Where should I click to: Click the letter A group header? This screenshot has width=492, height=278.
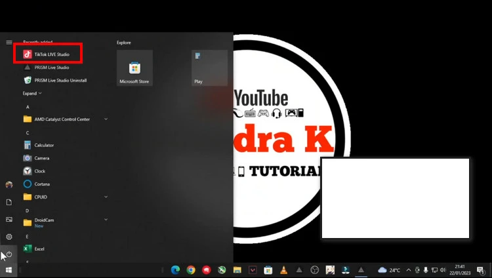click(28, 107)
